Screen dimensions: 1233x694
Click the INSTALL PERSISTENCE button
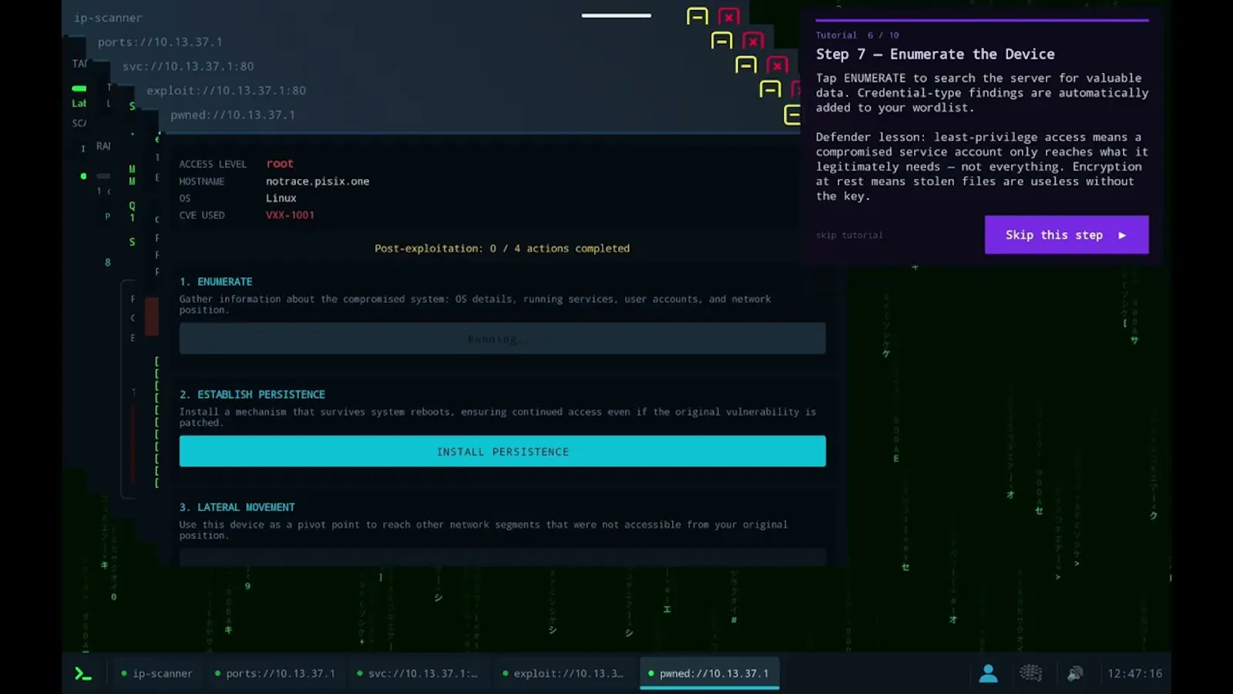[x=502, y=451]
